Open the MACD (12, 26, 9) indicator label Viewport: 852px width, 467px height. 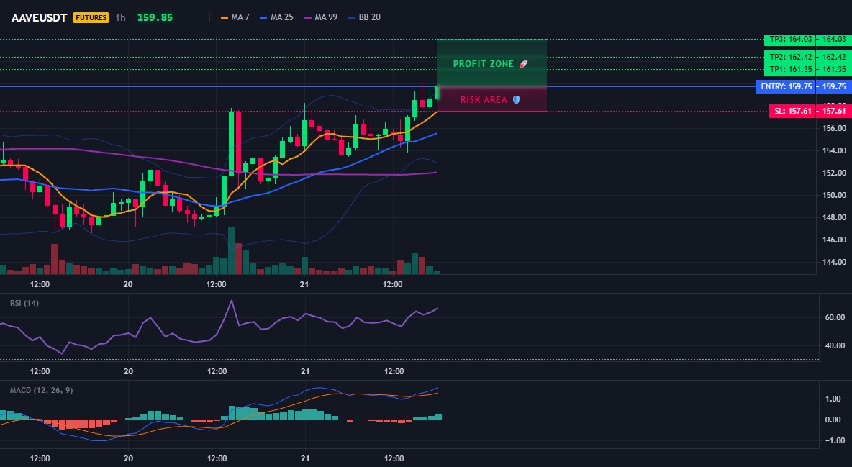(x=41, y=390)
